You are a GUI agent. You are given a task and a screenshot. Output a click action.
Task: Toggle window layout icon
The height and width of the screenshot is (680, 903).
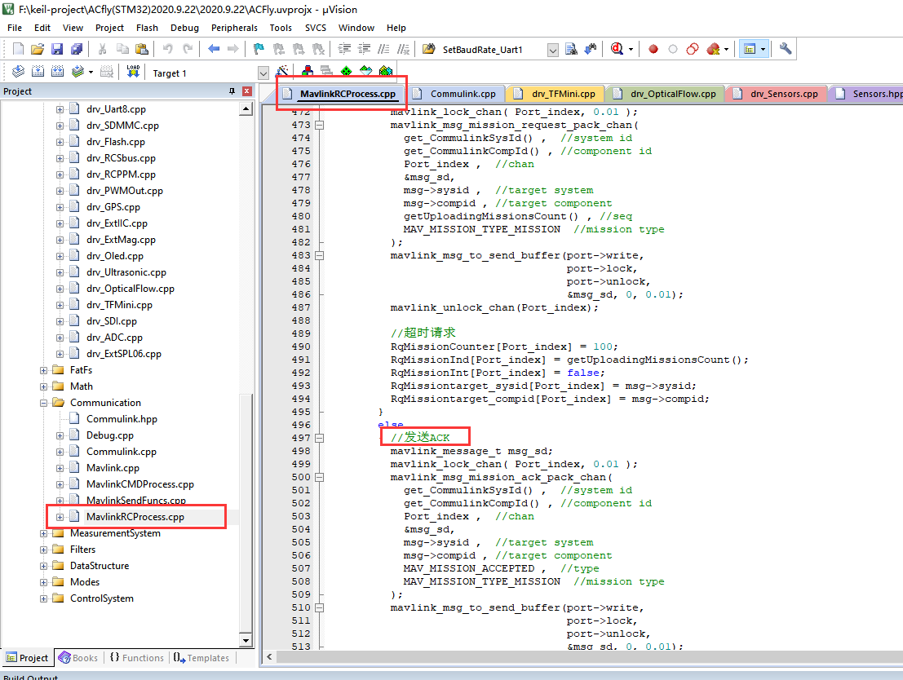[749, 49]
